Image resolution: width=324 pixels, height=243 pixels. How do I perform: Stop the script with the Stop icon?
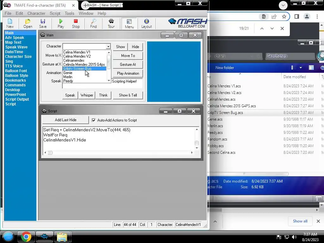point(76,23)
